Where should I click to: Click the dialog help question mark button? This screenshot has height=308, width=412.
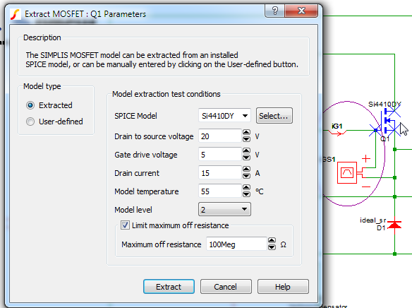pyautogui.click(x=275, y=11)
